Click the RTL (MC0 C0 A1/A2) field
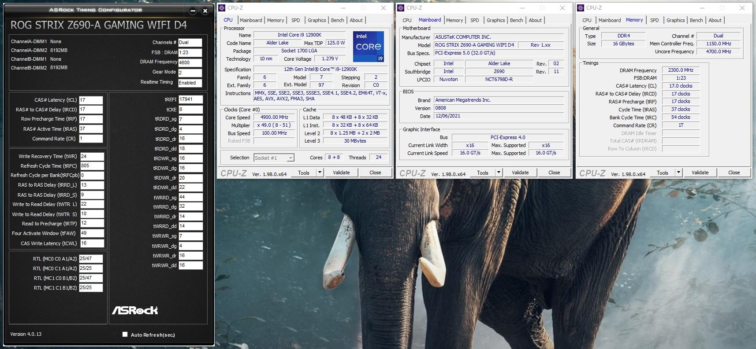756x349 pixels. [x=91, y=259]
